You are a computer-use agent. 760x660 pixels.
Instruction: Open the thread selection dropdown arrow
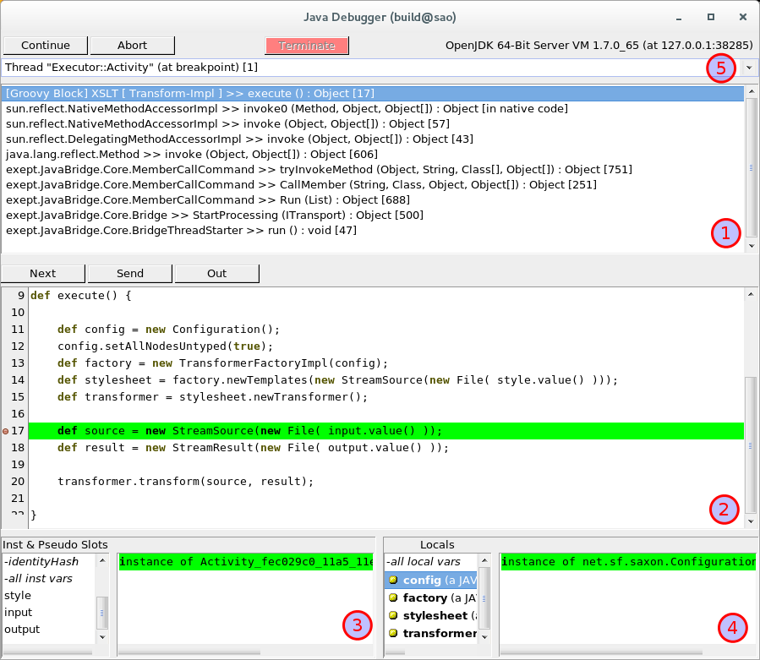tap(750, 68)
